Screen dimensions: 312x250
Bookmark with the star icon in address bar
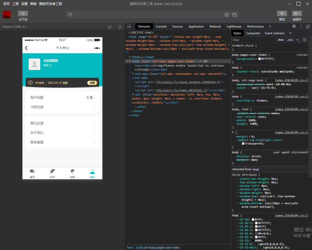[226, 15]
